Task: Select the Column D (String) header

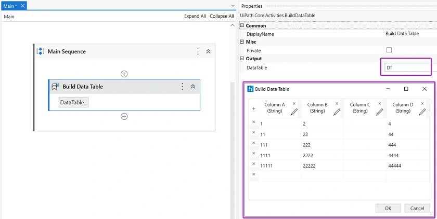Action: point(403,108)
